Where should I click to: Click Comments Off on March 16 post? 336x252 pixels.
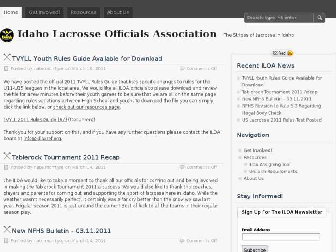point(202,68)
